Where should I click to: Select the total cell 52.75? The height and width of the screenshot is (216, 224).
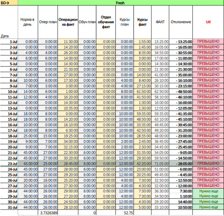[x=125, y=213]
